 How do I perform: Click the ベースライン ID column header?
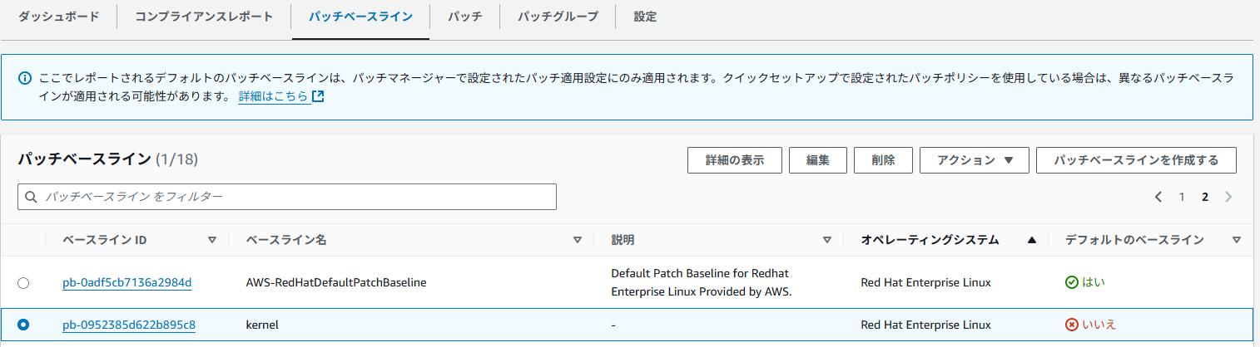105,240
